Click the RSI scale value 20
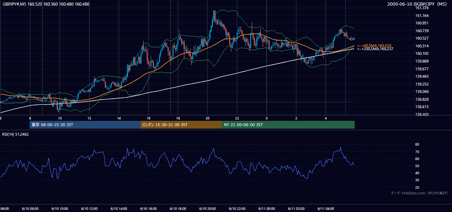This screenshot has height=212, width=452. 417,187
